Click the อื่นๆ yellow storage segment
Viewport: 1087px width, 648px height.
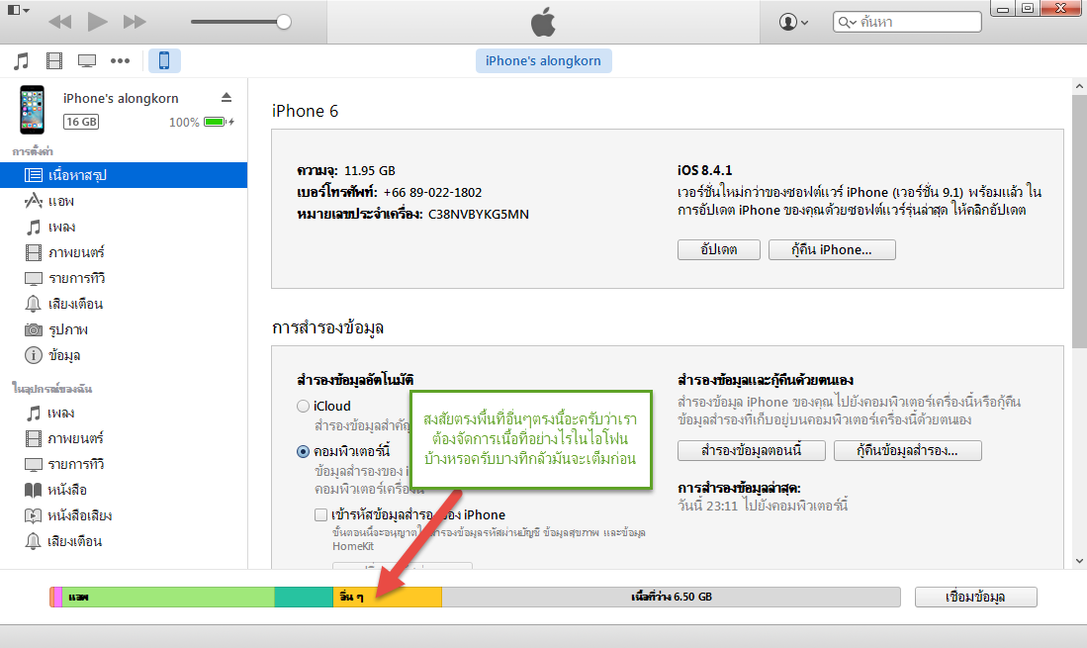388,597
